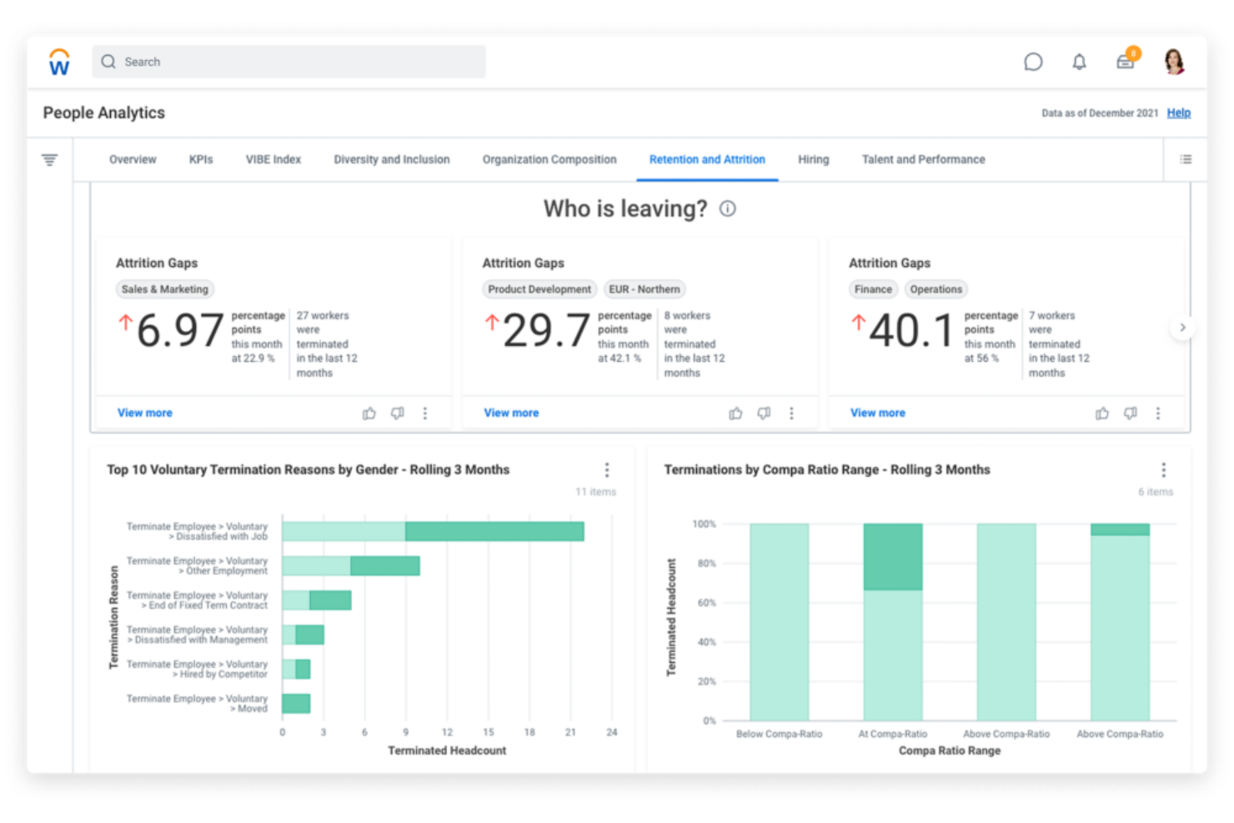Open the filter panel icon
This screenshot has width=1234, height=823.
[x=50, y=160]
